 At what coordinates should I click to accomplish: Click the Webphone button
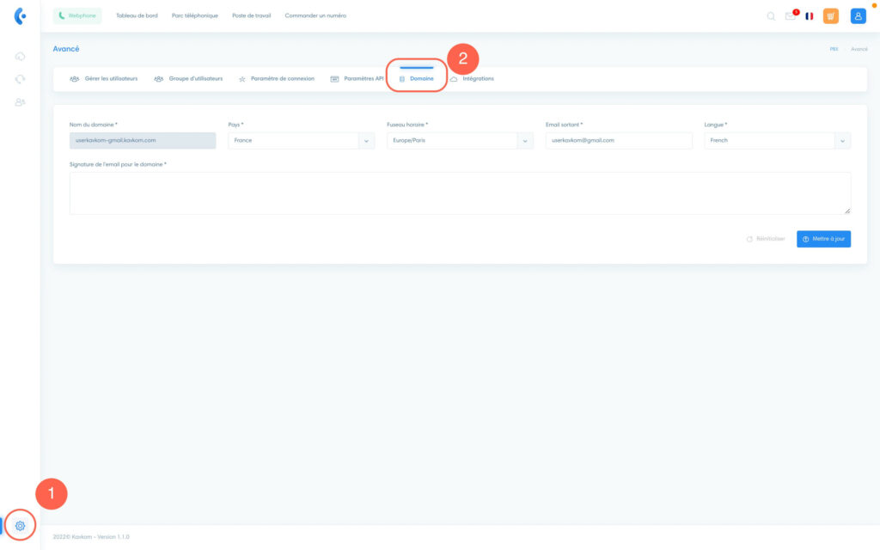(x=77, y=15)
